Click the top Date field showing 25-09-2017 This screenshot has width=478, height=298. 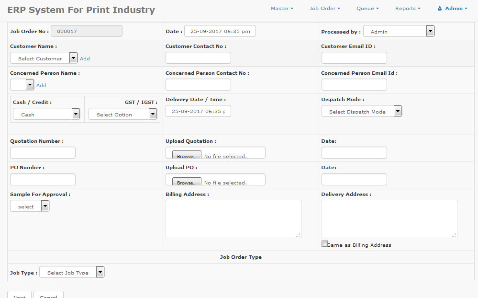click(x=220, y=31)
